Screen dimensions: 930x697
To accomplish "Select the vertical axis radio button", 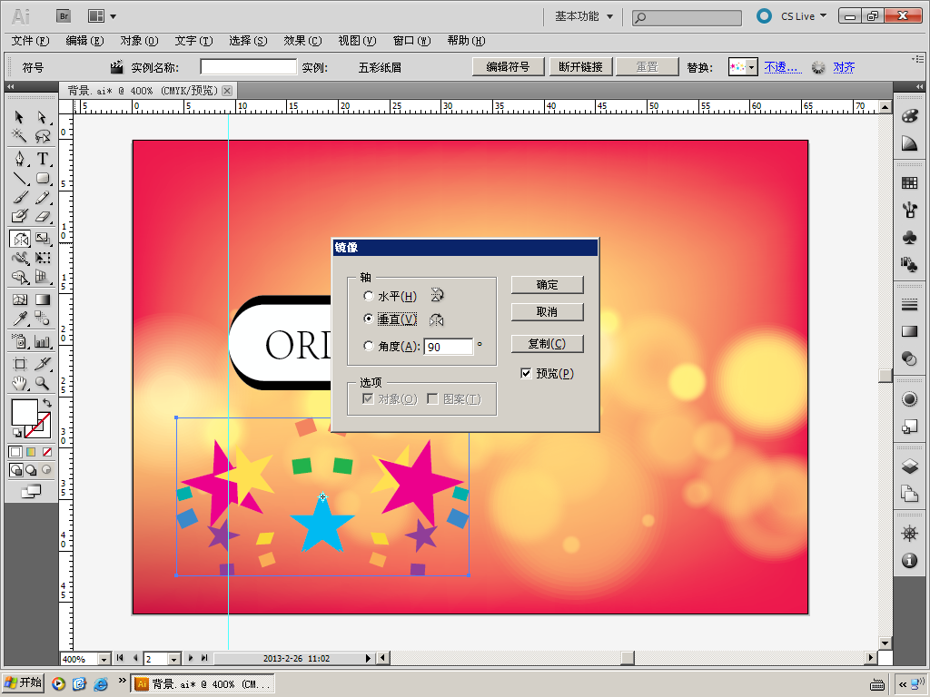I will (369, 319).
